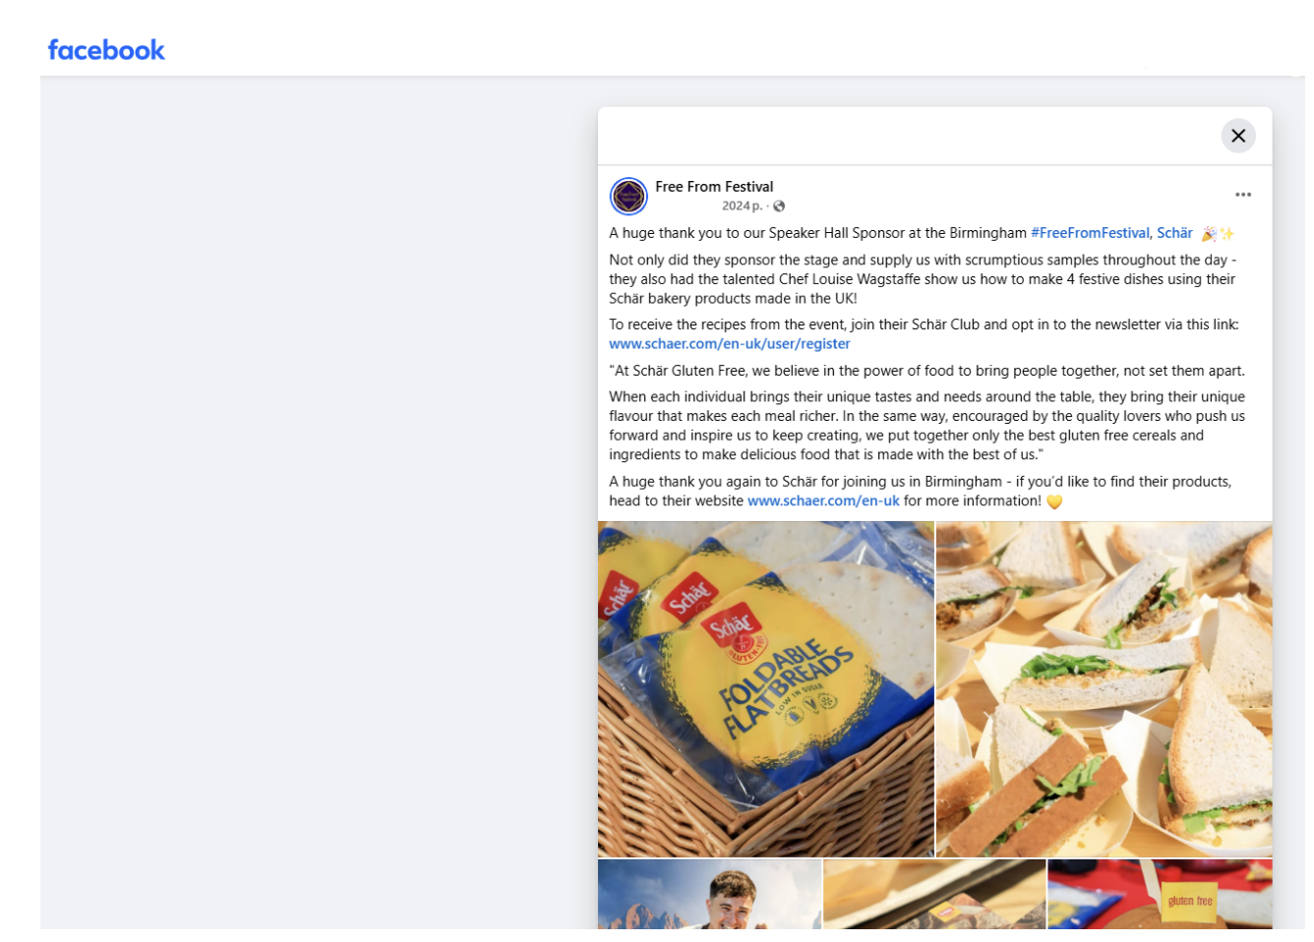Open the sandwiches photo
The image size is (1314, 942).
point(1104,689)
